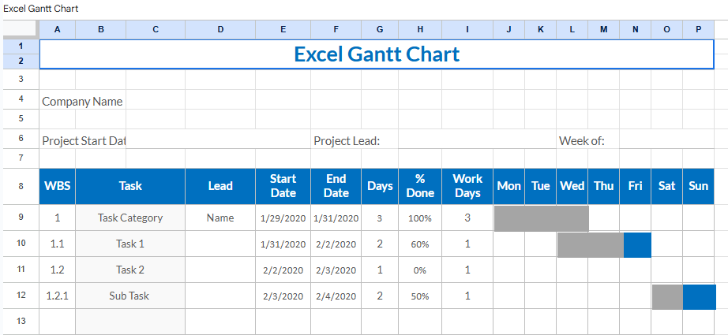The height and width of the screenshot is (335, 728).
Task: Click the % Done column header cell
Action: click(x=419, y=186)
